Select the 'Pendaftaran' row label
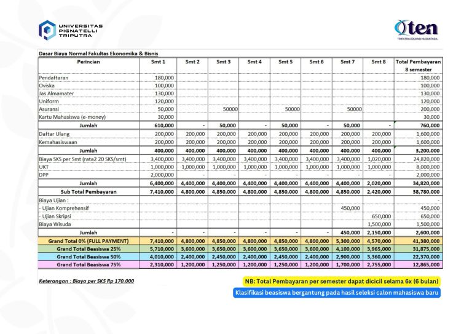This screenshot has height=334, width=472. tap(53, 78)
